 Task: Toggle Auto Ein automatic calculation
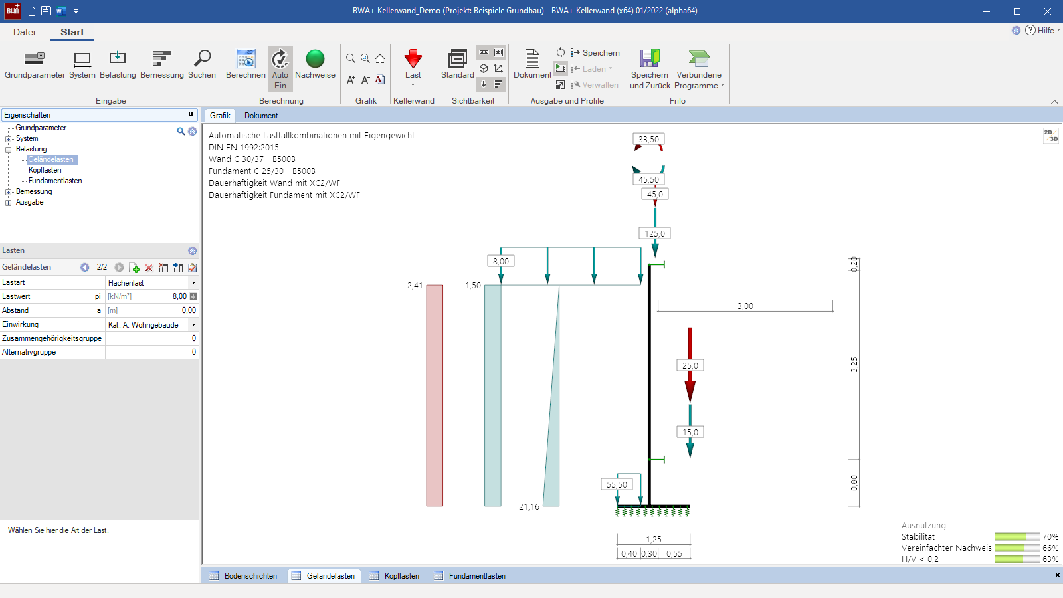tap(280, 68)
